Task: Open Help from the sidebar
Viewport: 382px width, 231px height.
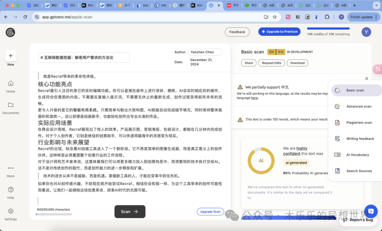Action: 11,190
